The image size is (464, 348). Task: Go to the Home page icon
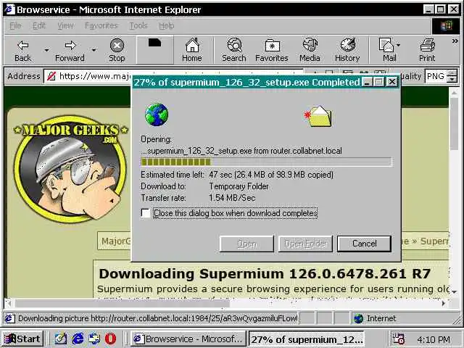(x=192, y=45)
